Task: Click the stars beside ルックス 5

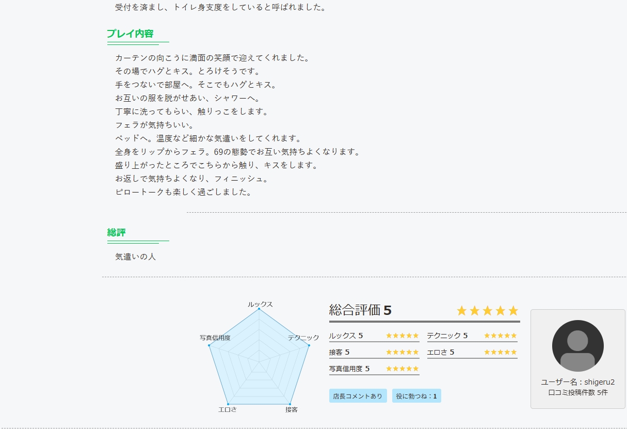Action: pyautogui.click(x=402, y=336)
